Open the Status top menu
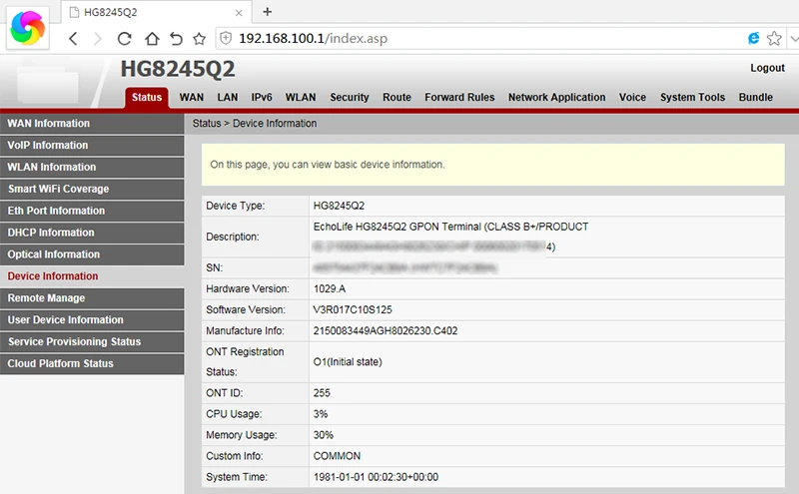This screenshot has height=494, width=799. click(x=147, y=97)
